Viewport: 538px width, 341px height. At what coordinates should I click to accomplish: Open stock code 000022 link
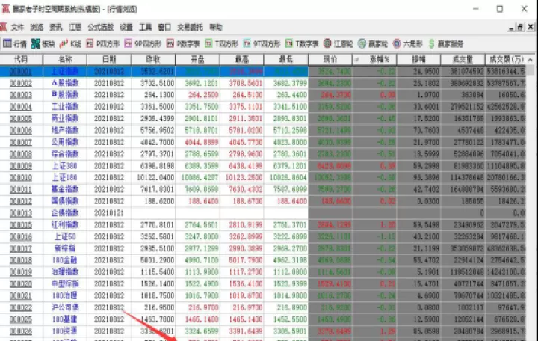[x=21, y=307]
